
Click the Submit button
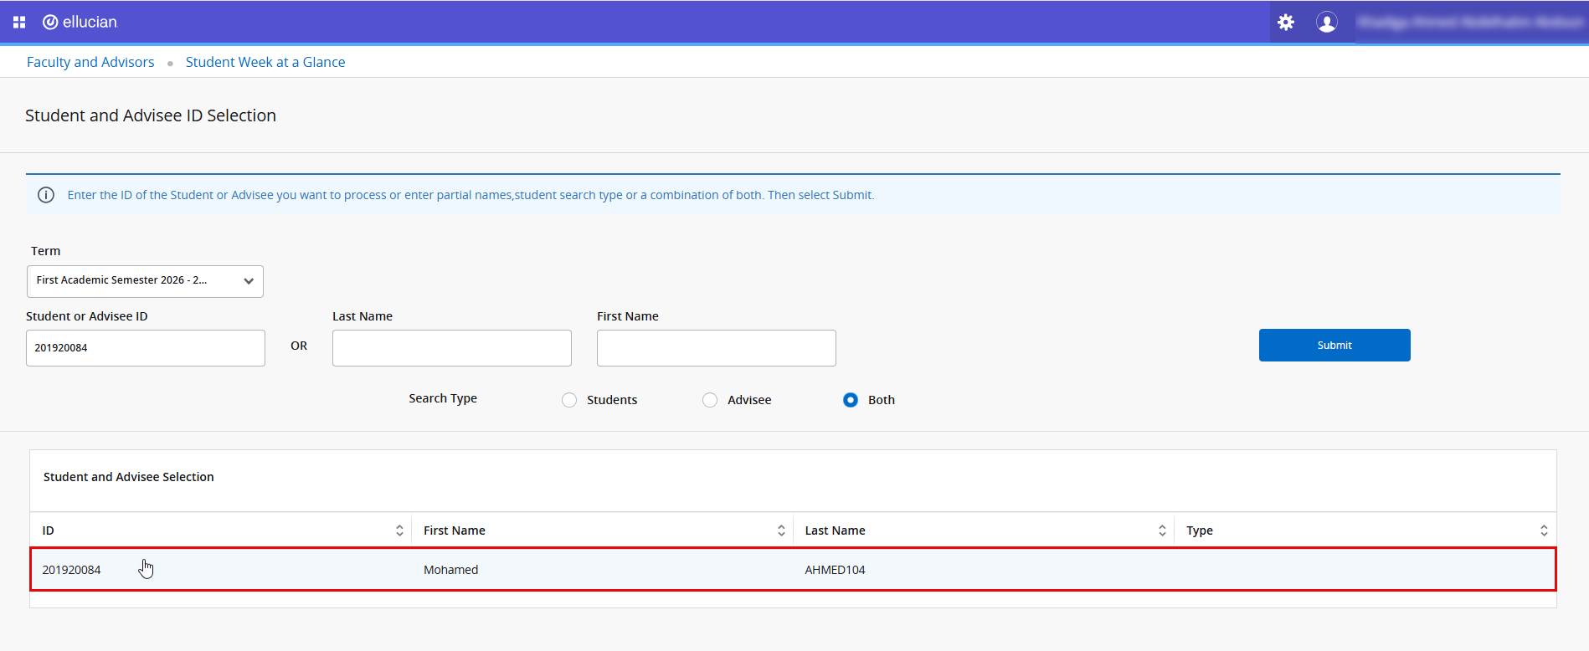[1334, 345]
